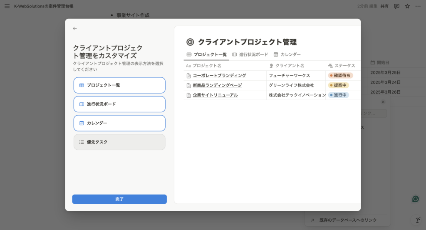Open the 新商品ランディングページ project row
426x230 pixels.
click(217, 85)
